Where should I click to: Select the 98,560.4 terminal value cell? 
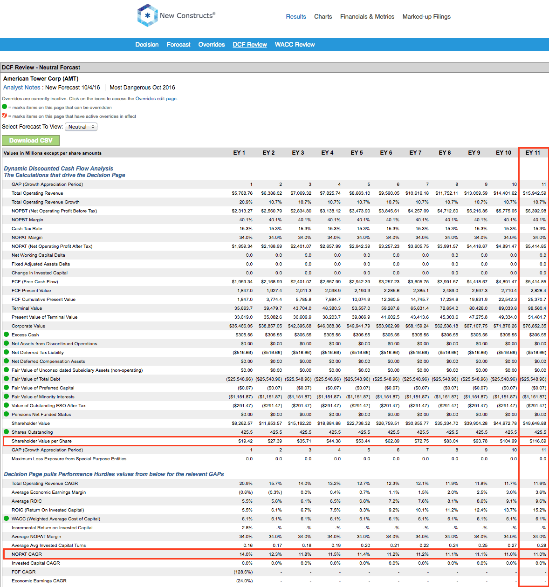pos(537,308)
